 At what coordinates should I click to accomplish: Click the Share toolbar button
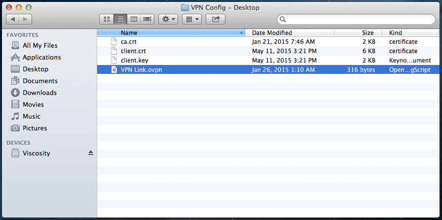(216, 19)
